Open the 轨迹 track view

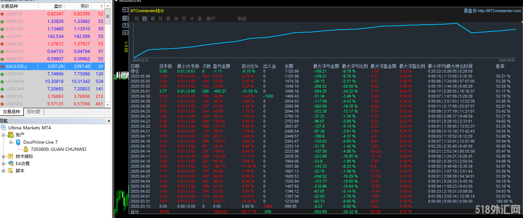[x=242, y=19]
